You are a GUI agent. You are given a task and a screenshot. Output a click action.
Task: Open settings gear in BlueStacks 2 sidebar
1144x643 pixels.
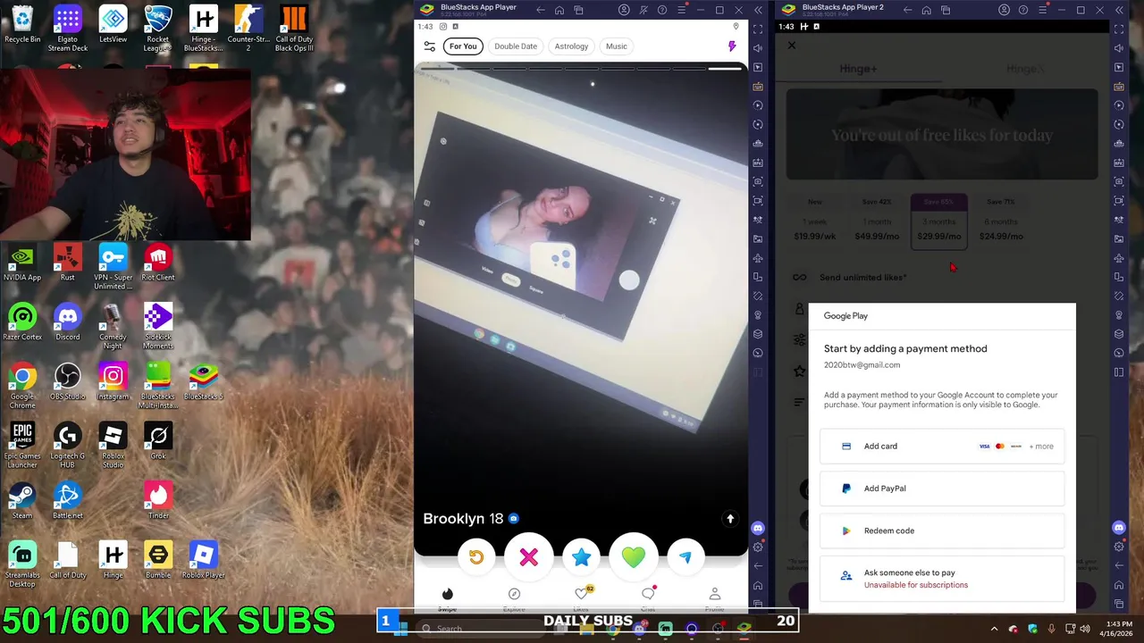[1119, 547]
